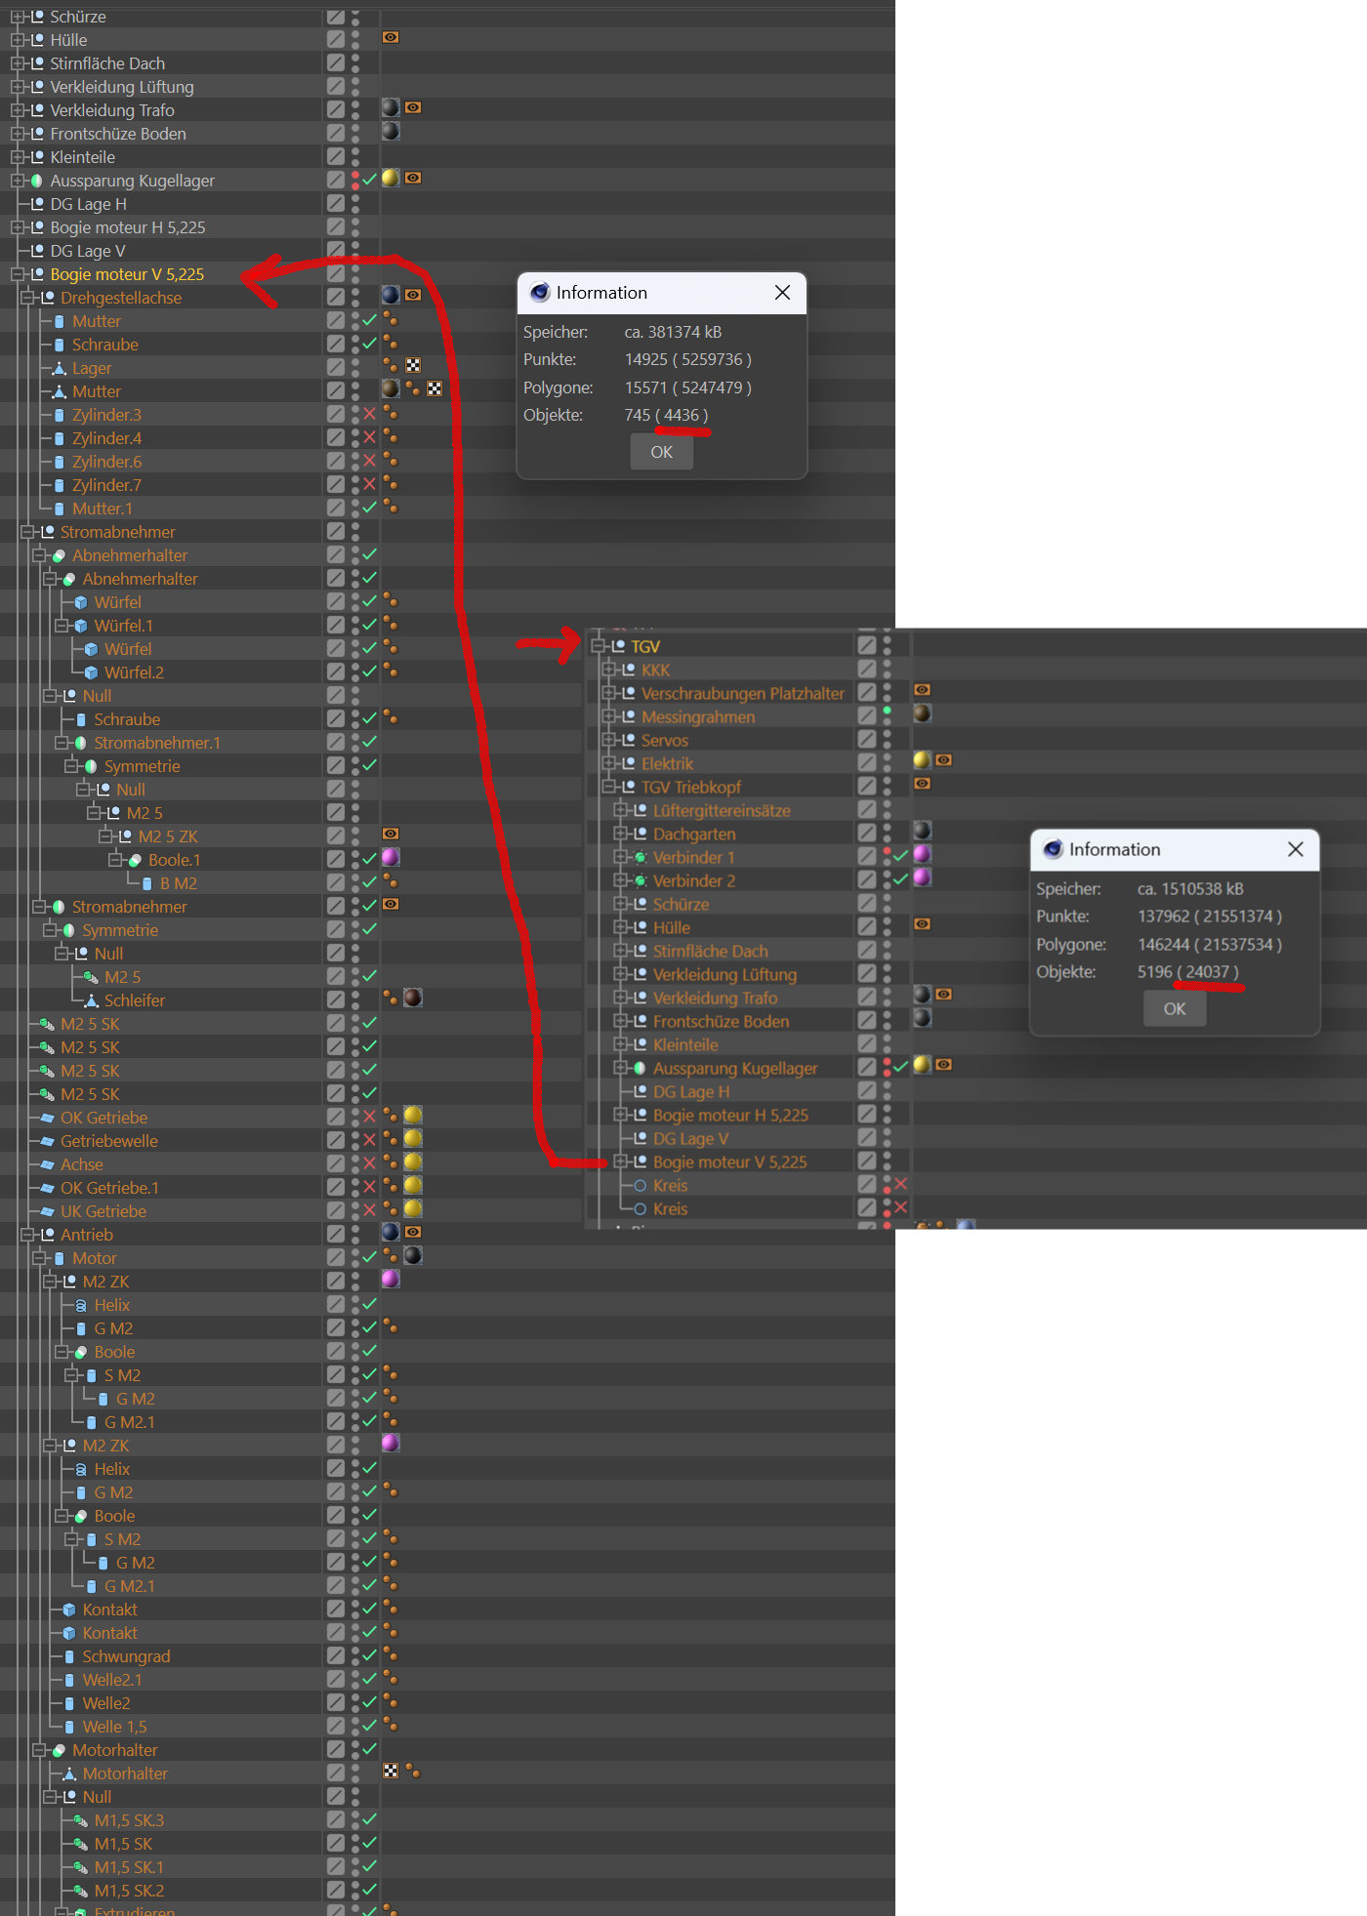This screenshot has width=1367, height=1916.
Task: Disable the Schwungrad object checkmark
Action: click(x=369, y=1655)
